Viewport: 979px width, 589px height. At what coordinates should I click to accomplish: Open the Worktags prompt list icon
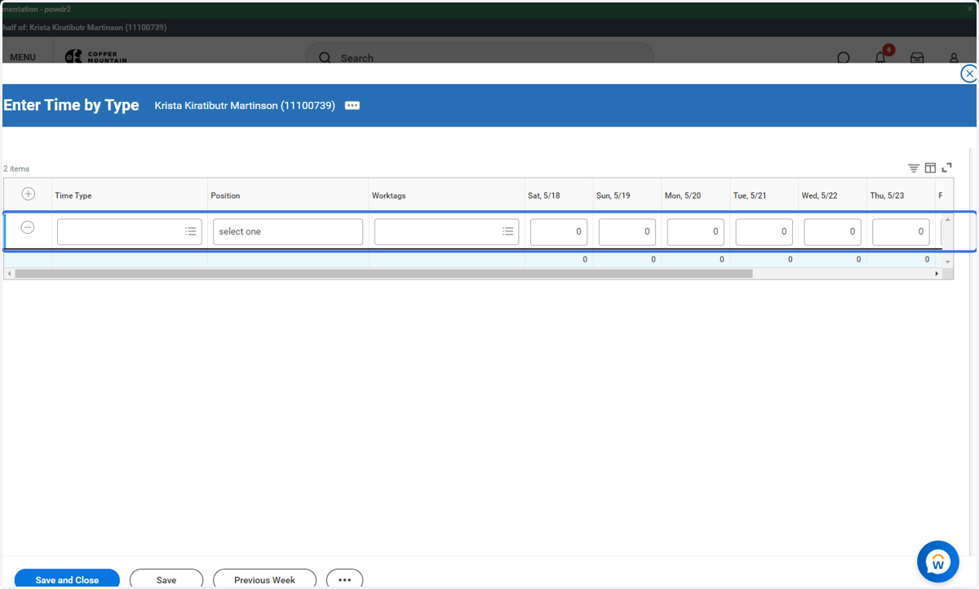(x=507, y=231)
